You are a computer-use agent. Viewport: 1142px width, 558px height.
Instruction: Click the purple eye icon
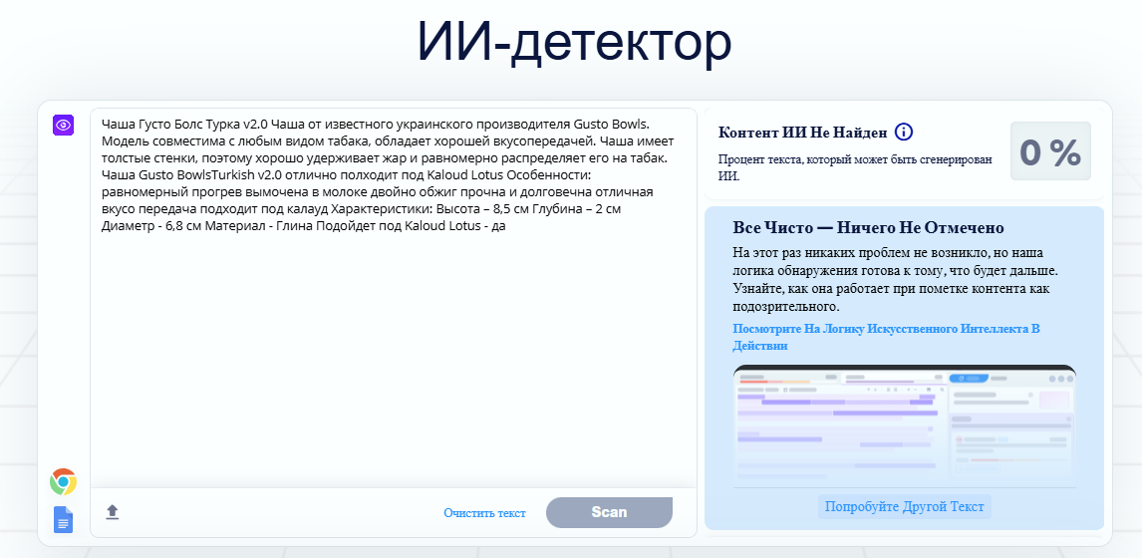(64, 125)
